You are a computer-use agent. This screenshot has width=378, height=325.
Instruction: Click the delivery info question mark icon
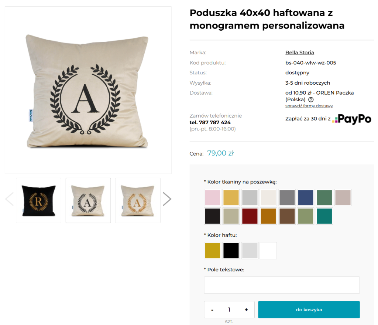311,99
